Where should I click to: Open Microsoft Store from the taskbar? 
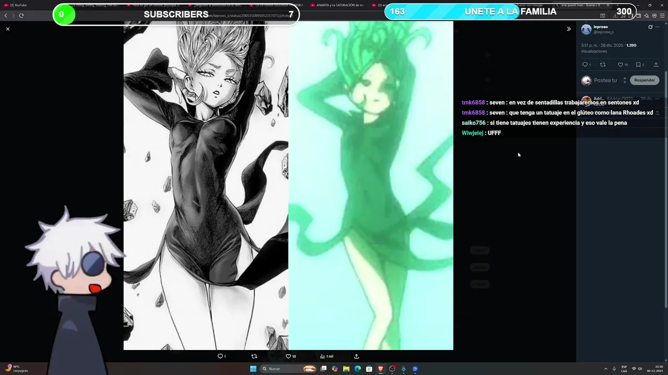pyautogui.click(x=369, y=369)
